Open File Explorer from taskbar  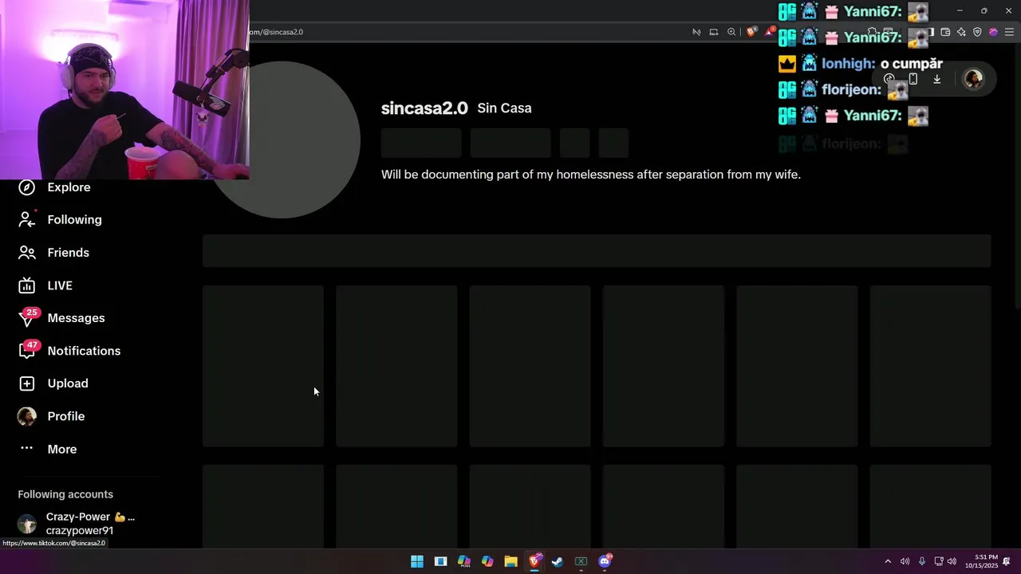coord(510,561)
